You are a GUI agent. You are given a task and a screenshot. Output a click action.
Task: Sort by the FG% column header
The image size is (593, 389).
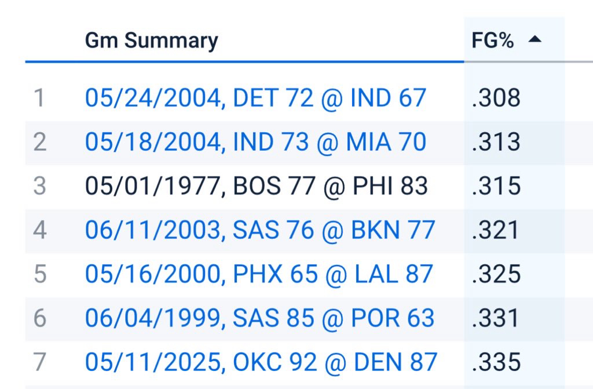pos(493,41)
